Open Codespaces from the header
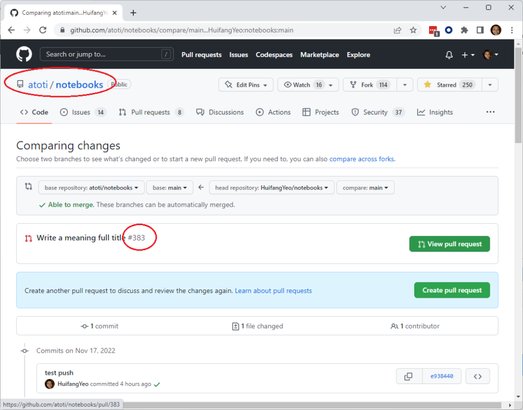 click(x=274, y=55)
